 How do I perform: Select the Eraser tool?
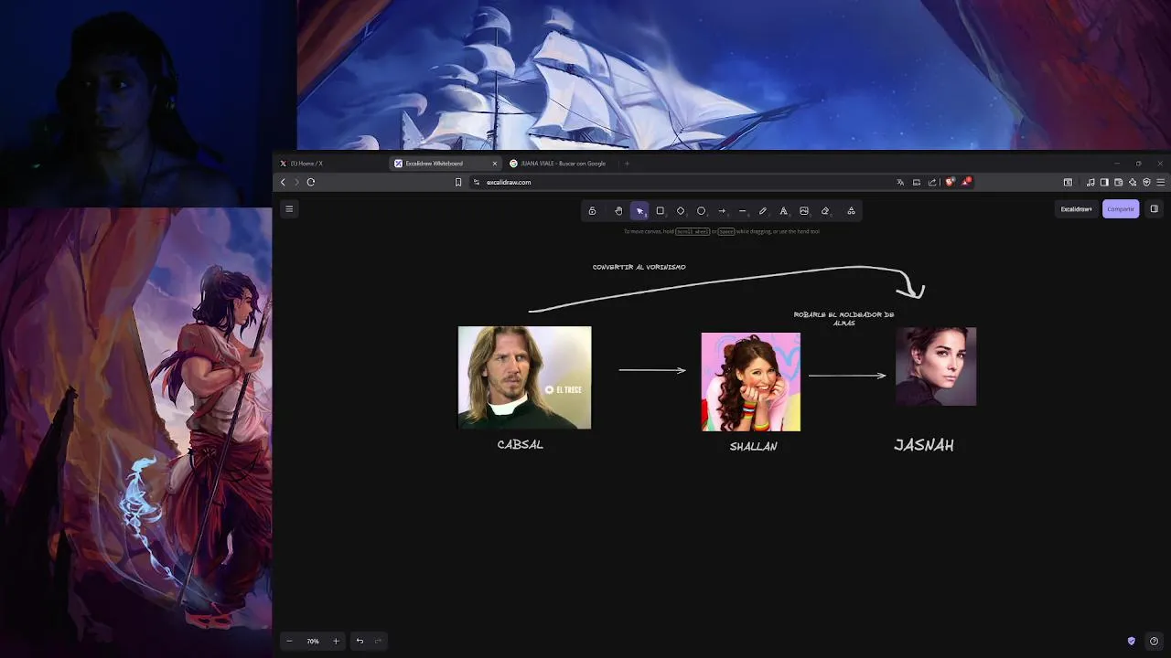[x=825, y=211]
